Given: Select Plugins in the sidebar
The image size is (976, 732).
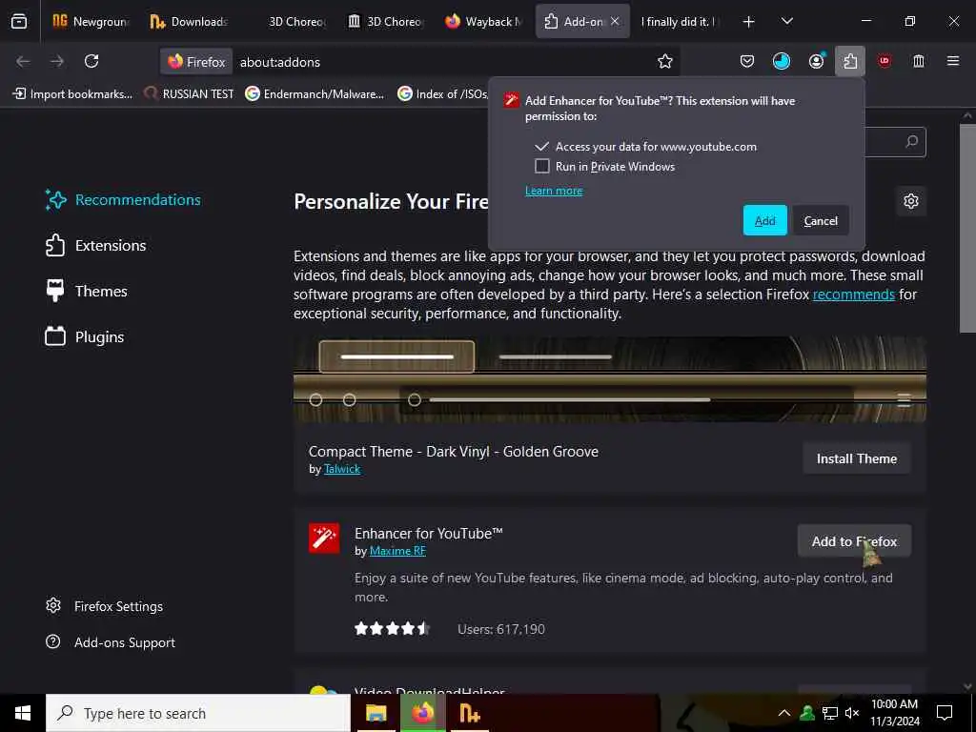Looking at the screenshot, I should pos(85,336).
